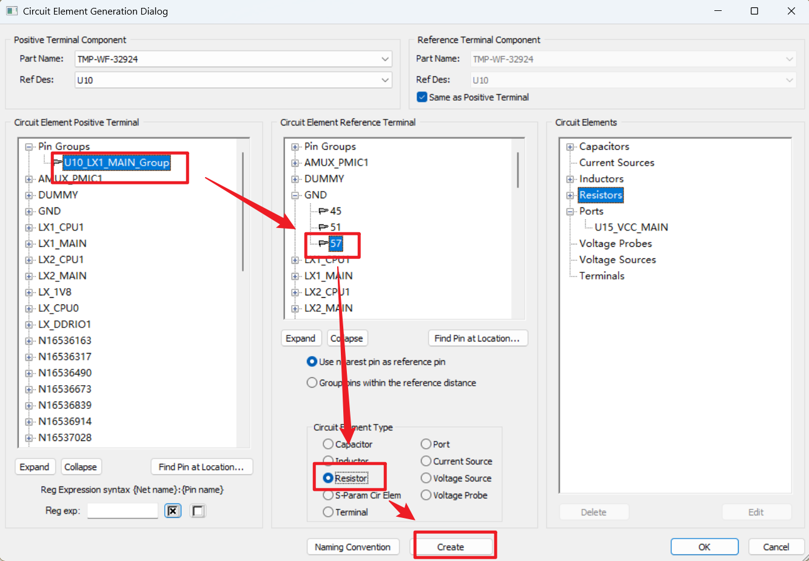This screenshot has width=809, height=561.
Task: Choose Port circuit element type
Action: click(x=426, y=444)
